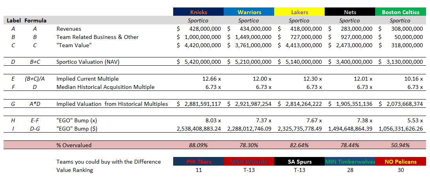
Task: Click Lakers revenue cell 418,000,000
Action: pyautogui.click(x=306, y=29)
